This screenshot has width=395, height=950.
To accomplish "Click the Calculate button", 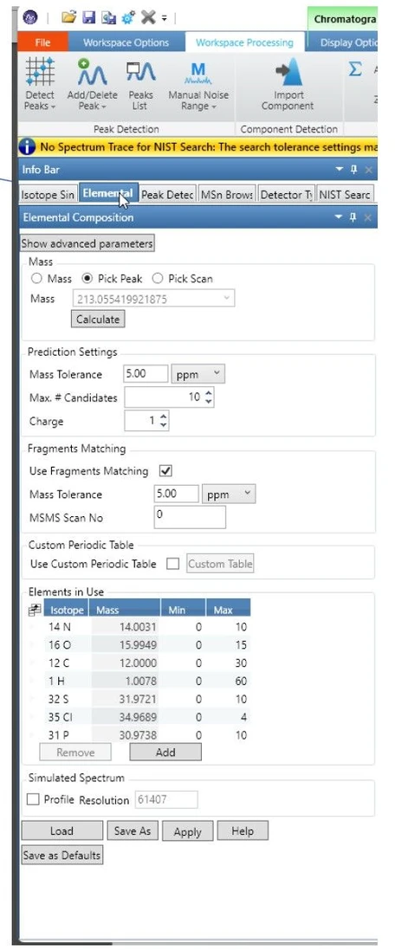I will coord(98,320).
